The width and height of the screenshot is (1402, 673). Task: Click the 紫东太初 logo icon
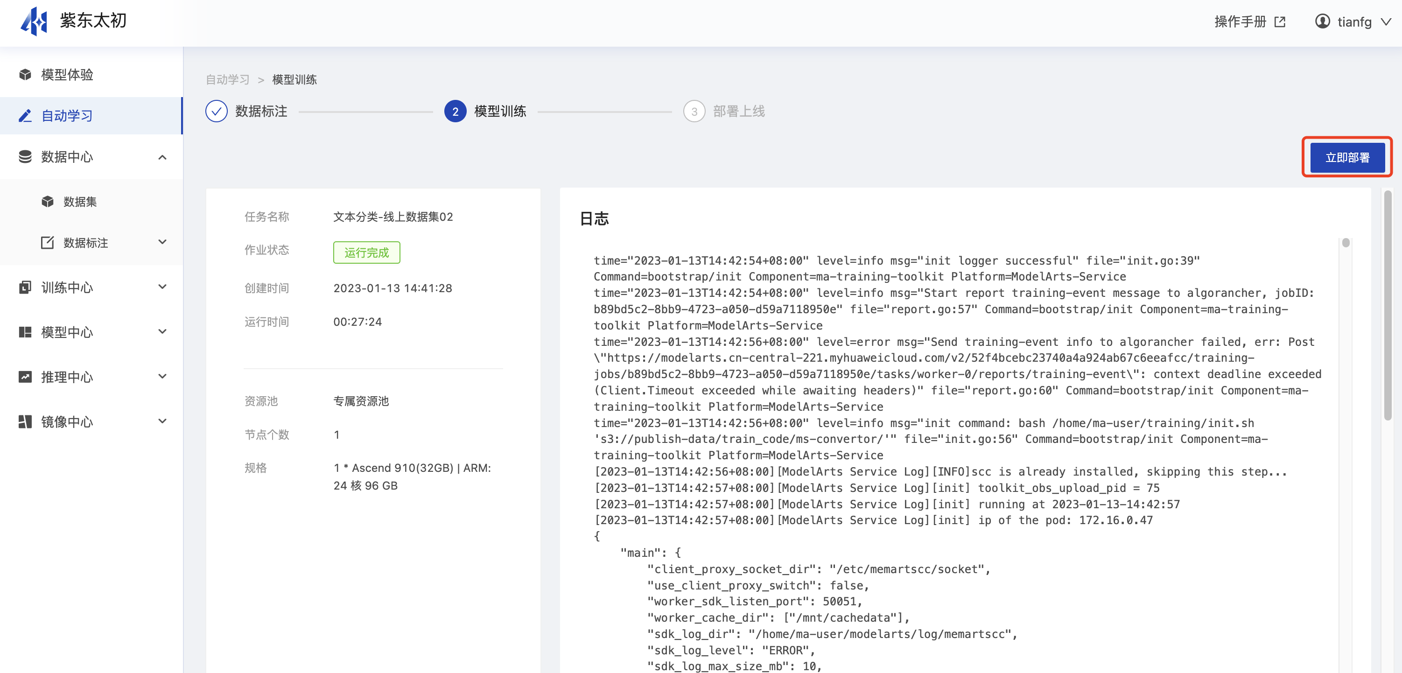pos(34,21)
